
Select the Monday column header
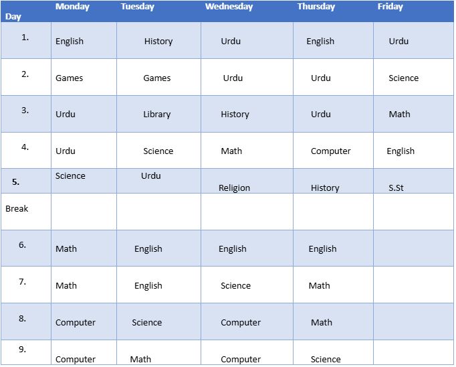(84, 11)
